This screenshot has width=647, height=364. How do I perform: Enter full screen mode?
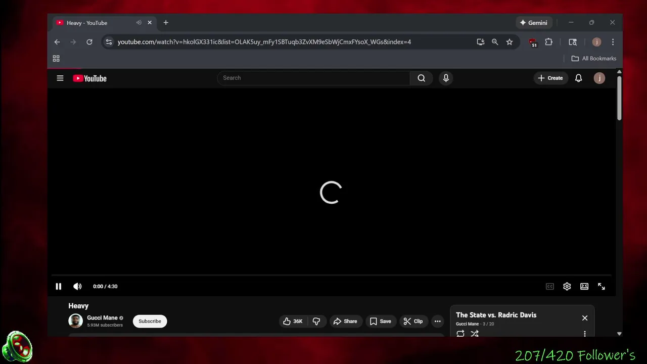click(x=602, y=286)
